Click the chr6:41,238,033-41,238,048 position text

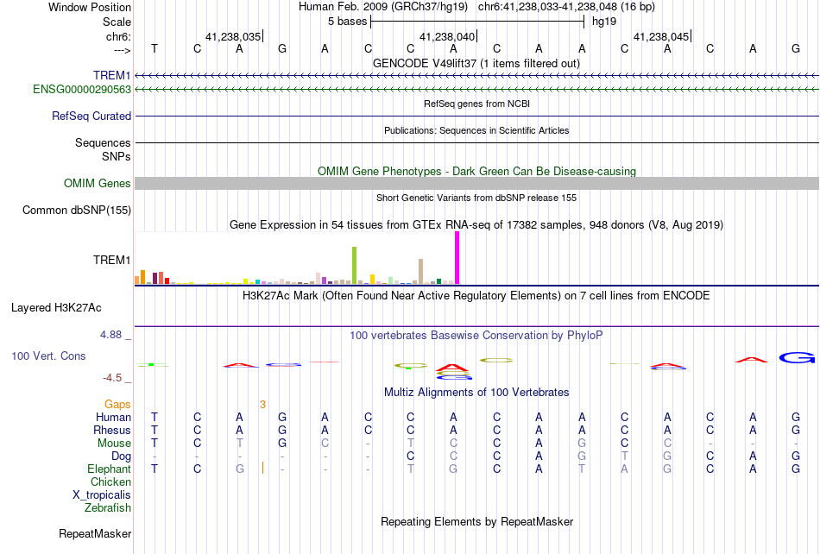tap(566, 7)
